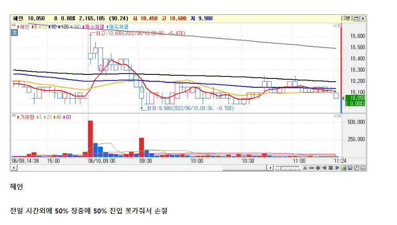Click the 500,000 volume axis label
The width and height of the screenshot is (397, 225).
(x=356, y=122)
